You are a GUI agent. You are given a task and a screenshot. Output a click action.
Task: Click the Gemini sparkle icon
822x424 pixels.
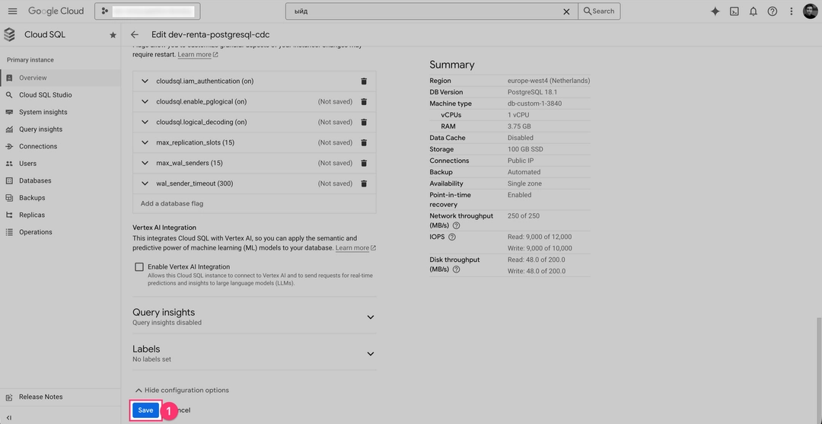pos(715,11)
